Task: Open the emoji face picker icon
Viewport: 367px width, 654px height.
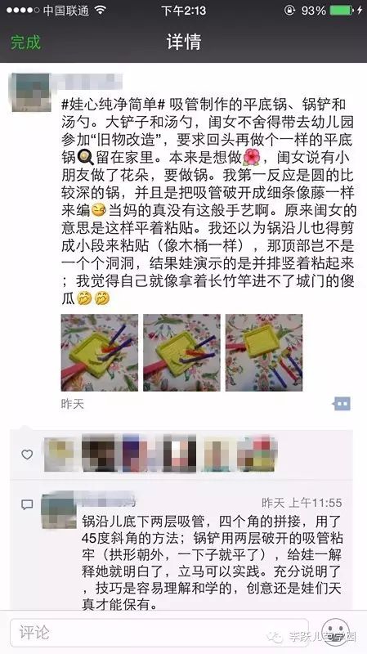Action: [336, 632]
